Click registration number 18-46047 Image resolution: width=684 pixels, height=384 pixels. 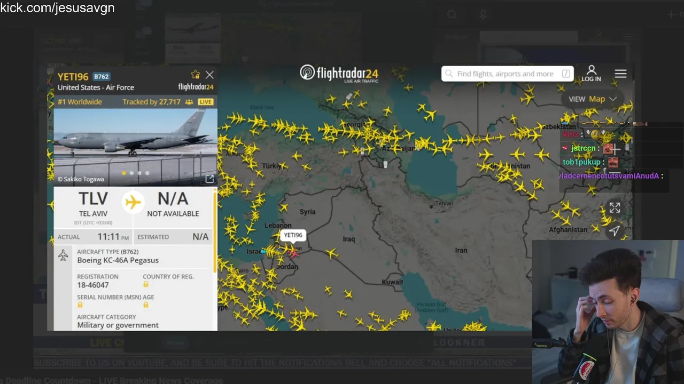coord(93,285)
